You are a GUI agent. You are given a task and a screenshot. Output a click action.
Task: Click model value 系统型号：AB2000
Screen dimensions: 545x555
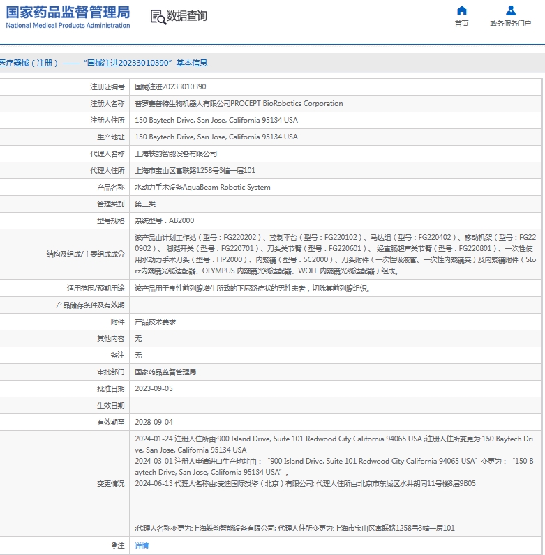click(165, 220)
